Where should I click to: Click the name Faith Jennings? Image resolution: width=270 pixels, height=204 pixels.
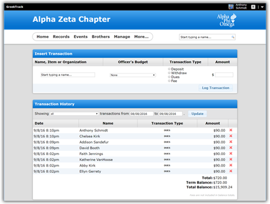[91, 154]
